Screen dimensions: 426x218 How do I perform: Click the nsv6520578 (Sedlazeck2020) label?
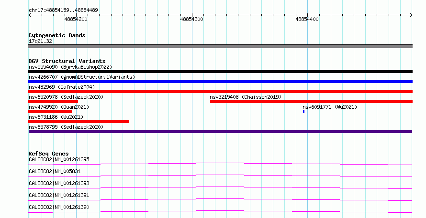click(66, 97)
